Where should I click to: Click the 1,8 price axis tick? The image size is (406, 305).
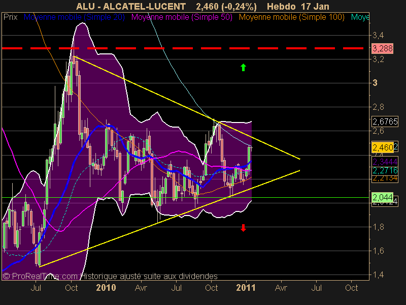pos(378,227)
